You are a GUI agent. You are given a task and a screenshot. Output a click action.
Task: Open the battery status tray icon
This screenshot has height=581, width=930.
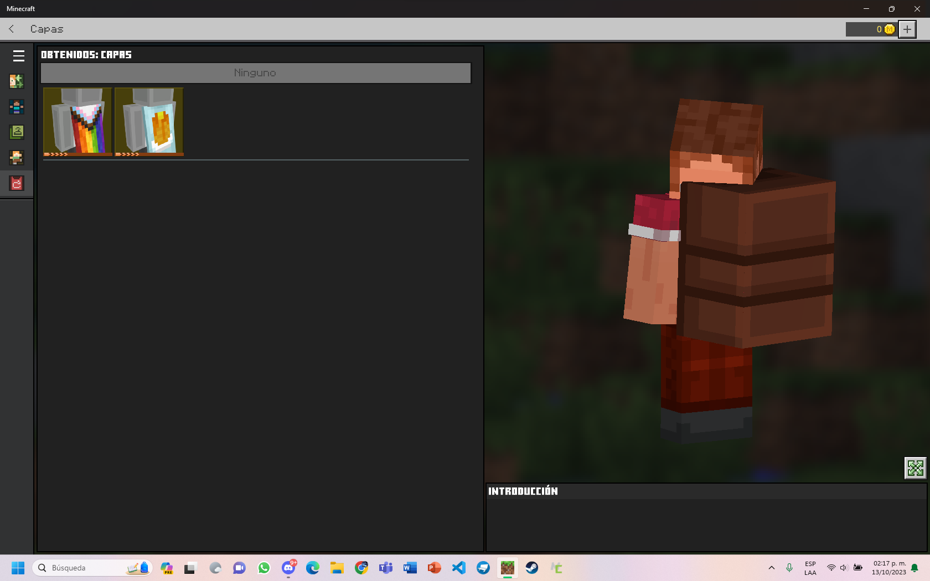857,568
